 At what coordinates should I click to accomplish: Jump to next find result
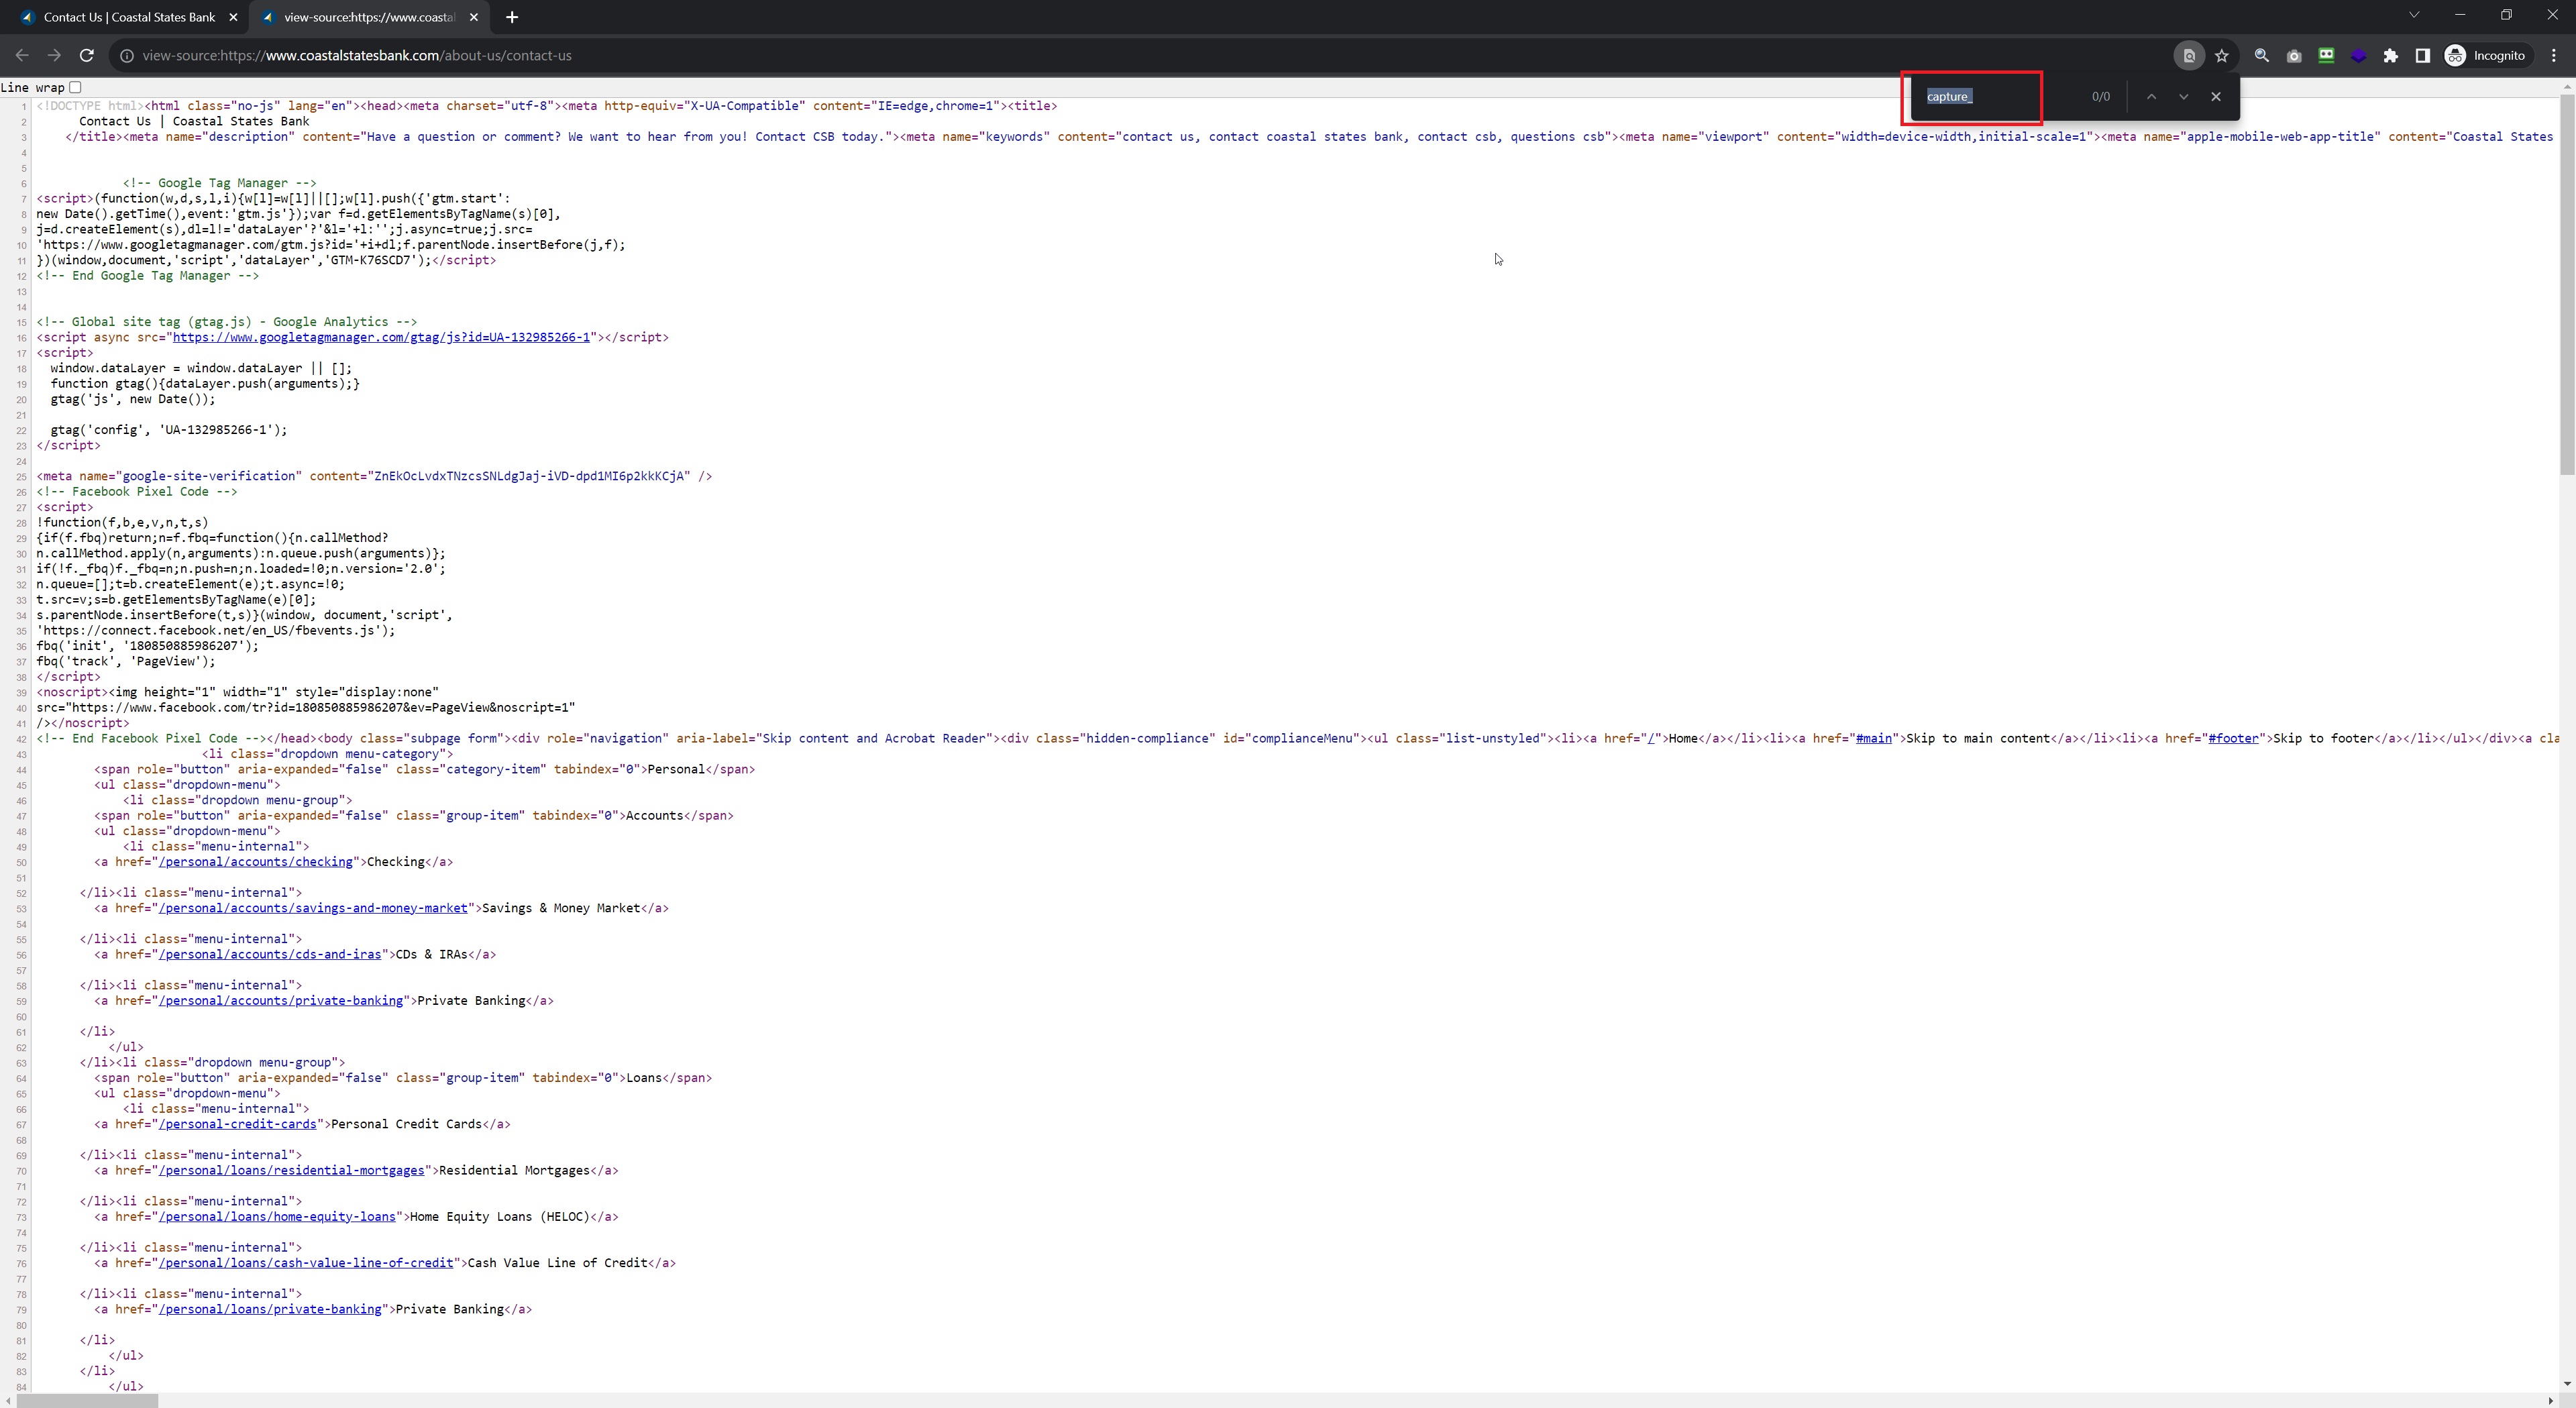2183,97
